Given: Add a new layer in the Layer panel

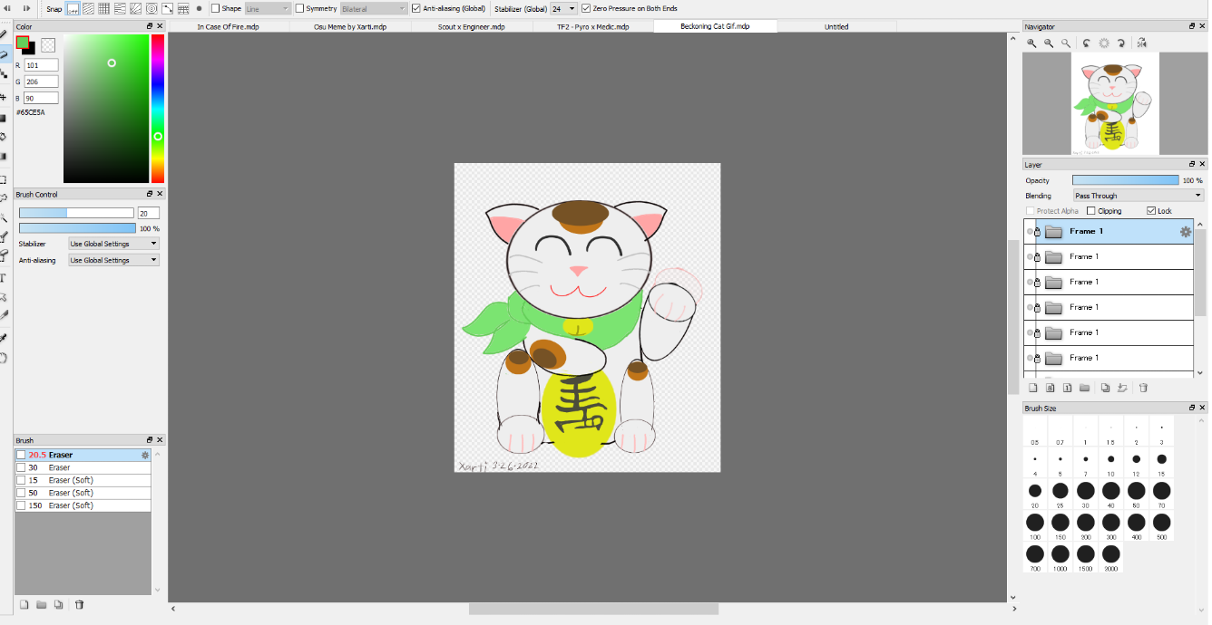Looking at the screenshot, I should point(1032,388).
